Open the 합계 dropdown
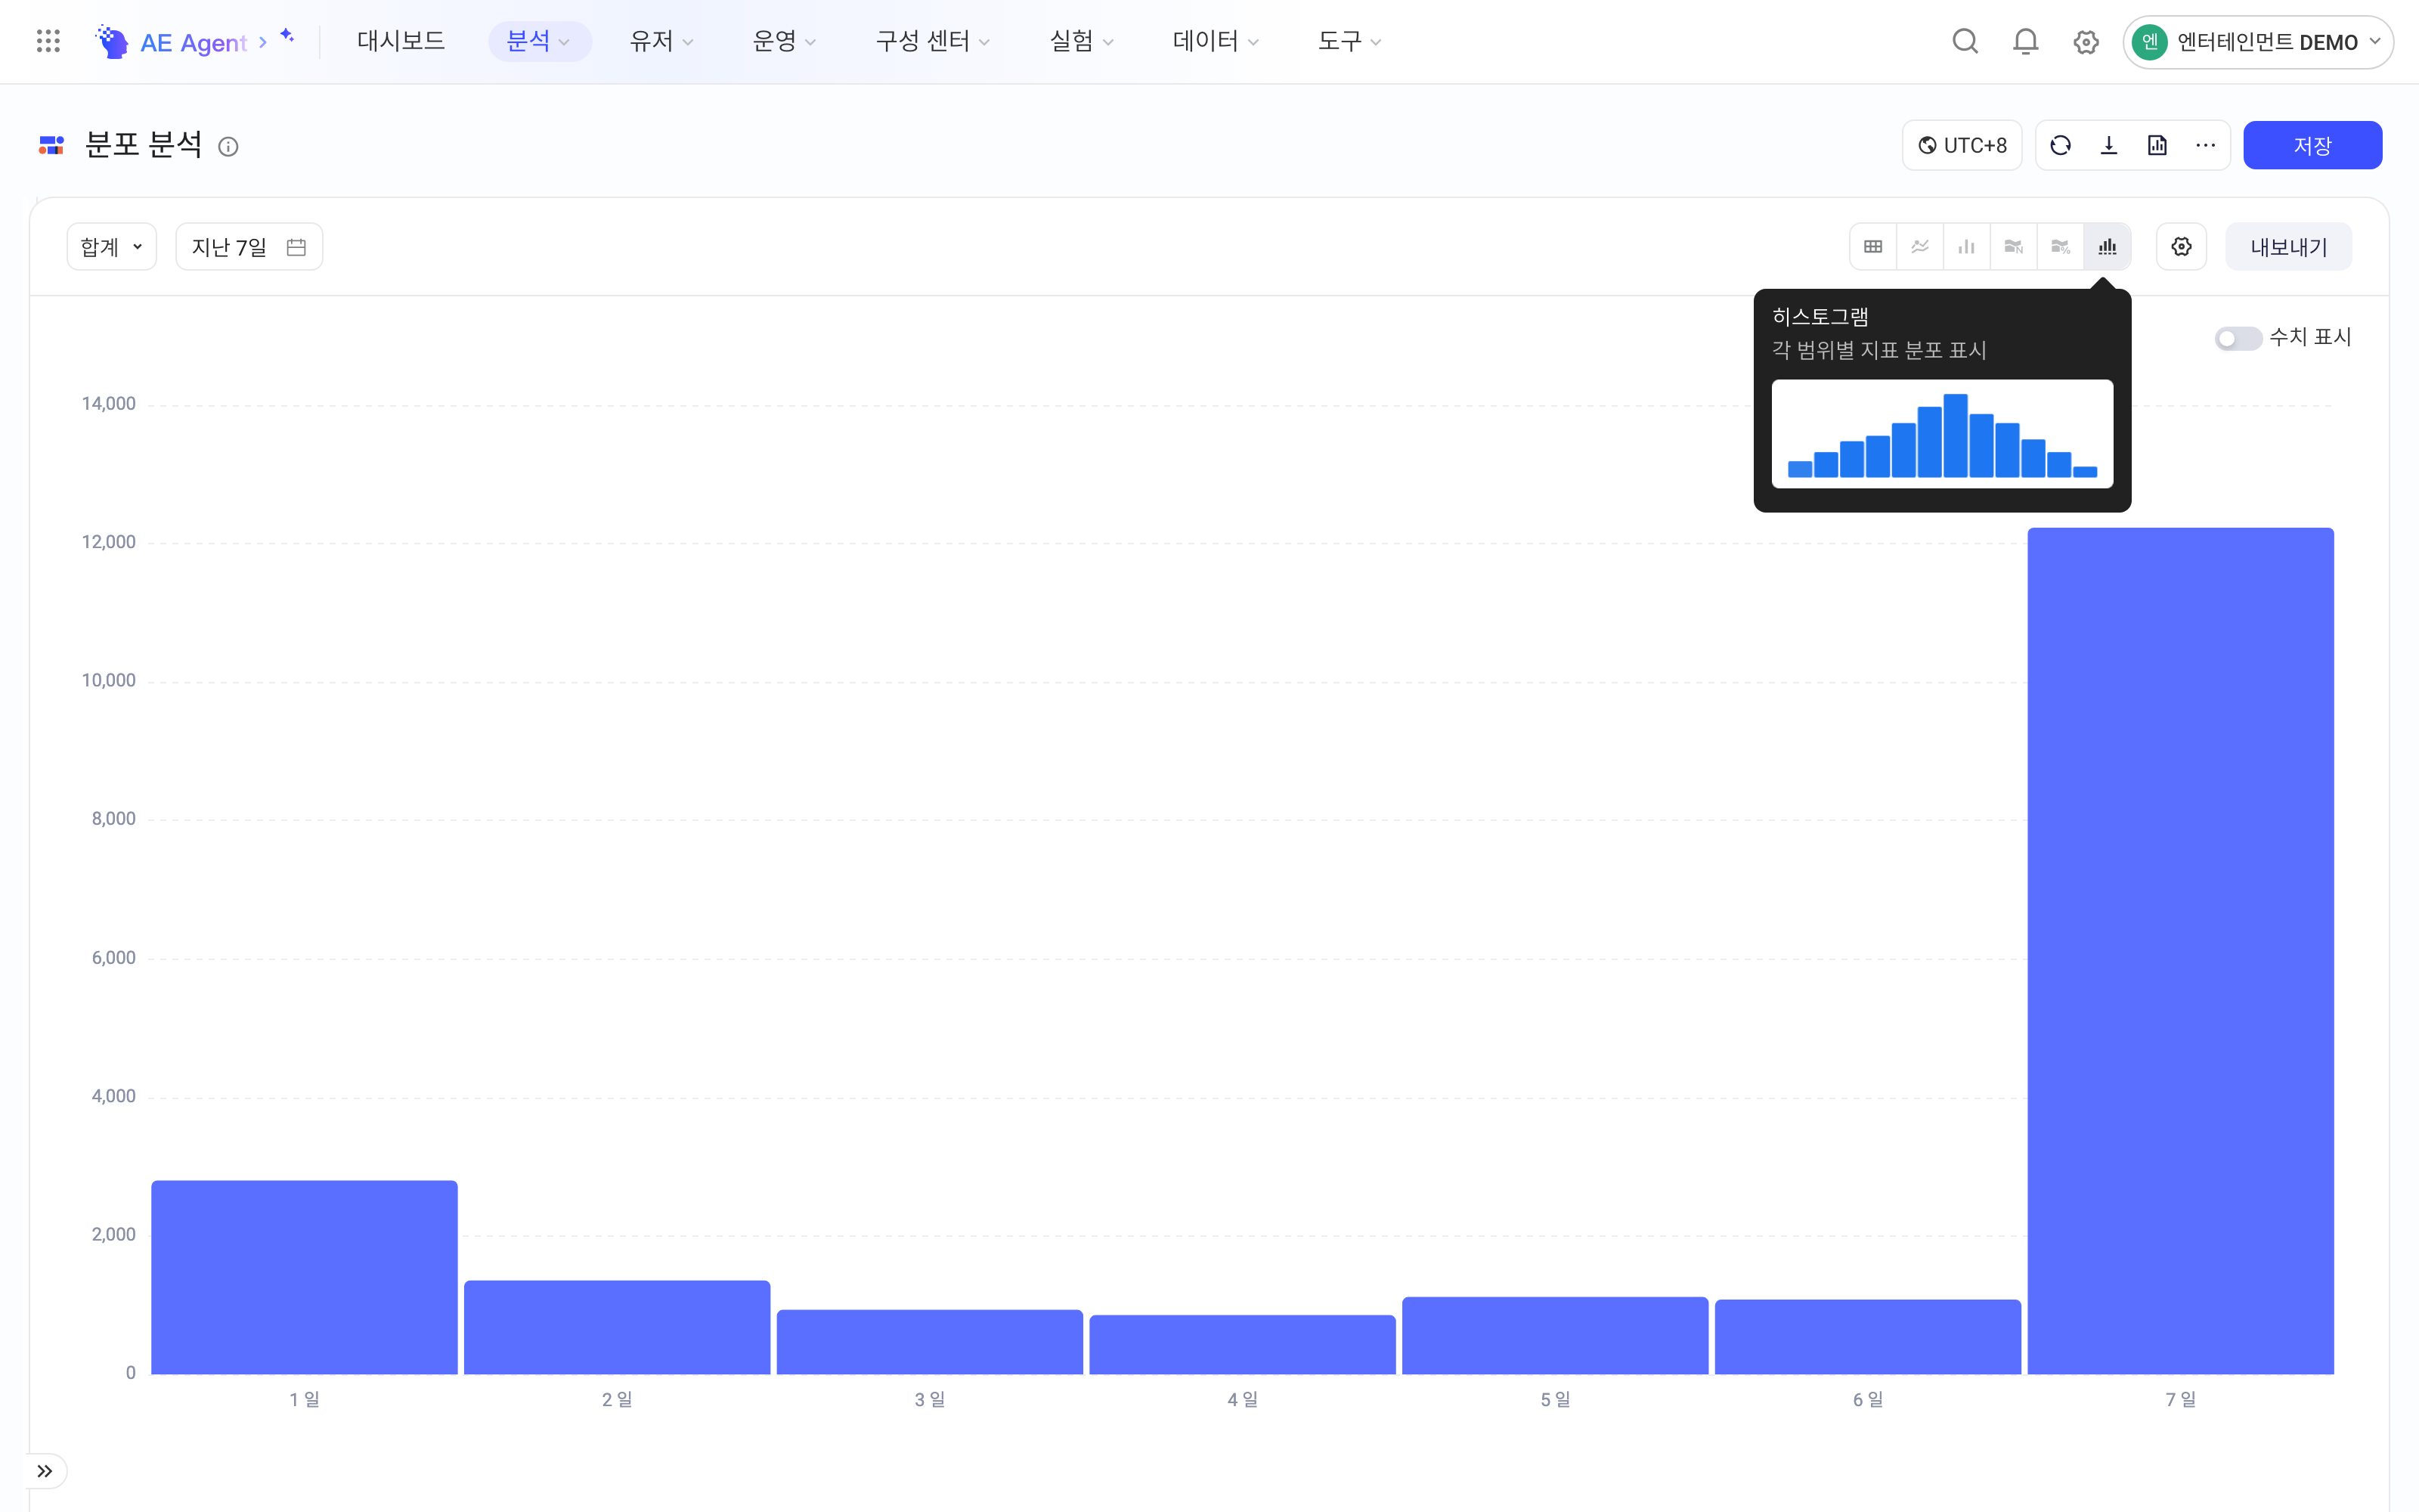Viewport: 2419px width, 1512px height. [x=112, y=247]
